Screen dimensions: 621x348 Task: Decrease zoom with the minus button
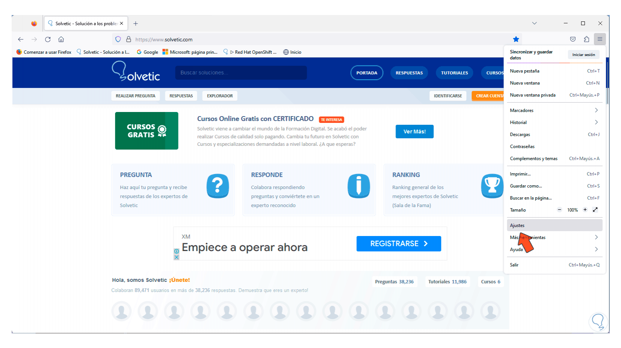click(559, 210)
